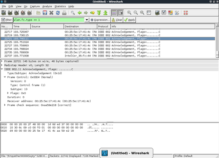Image resolution: width=219 pixels, height=158 pixels.
Task: Open capture options toolbar icon
Action: click(10, 13)
